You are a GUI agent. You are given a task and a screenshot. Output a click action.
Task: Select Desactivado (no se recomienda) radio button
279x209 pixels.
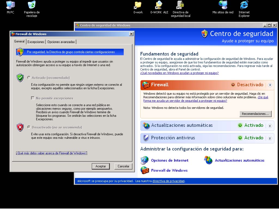click(x=29, y=127)
